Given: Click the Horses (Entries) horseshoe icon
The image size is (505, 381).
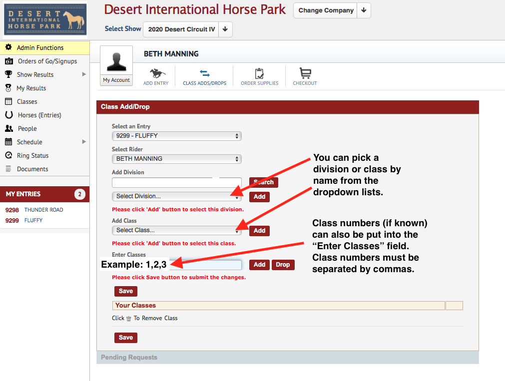Looking at the screenshot, I should coord(9,115).
